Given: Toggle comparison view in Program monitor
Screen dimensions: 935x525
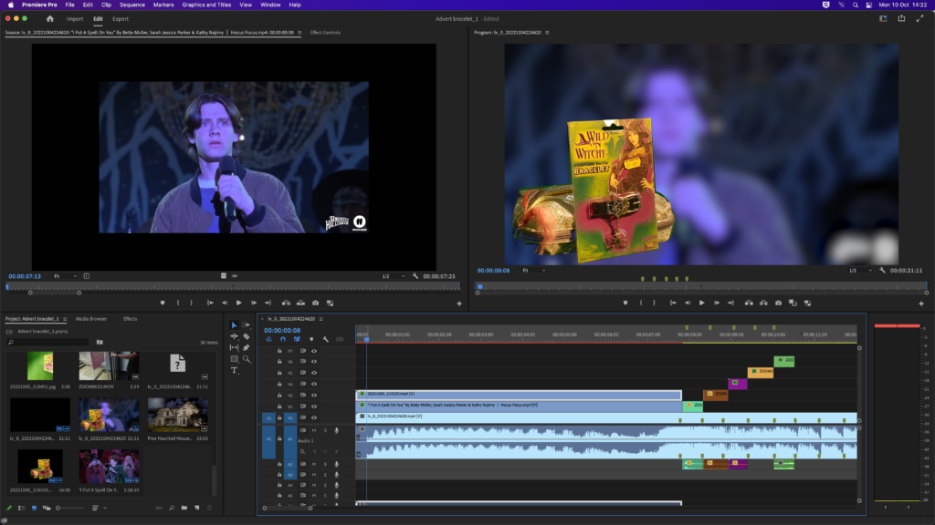Looking at the screenshot, I should (793, 303).
